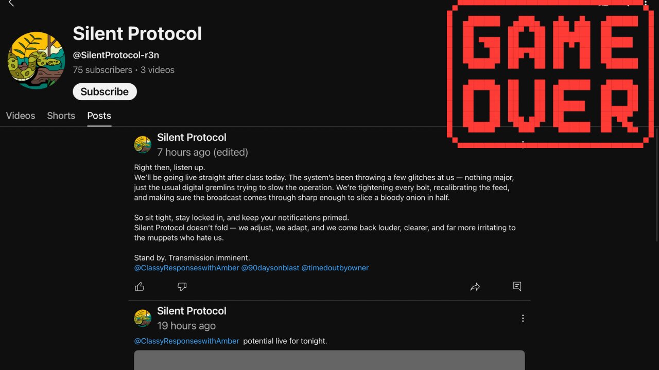Go back using the top-left arrow
This screenshot has width=659, height=370.
11,3
